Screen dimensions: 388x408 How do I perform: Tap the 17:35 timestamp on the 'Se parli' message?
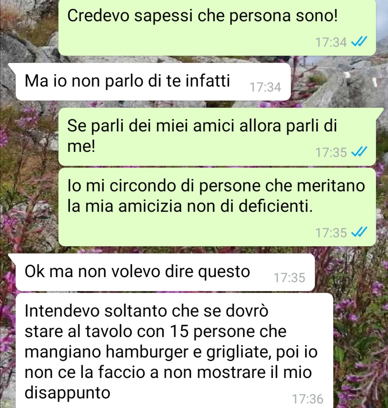pos(331,152)
